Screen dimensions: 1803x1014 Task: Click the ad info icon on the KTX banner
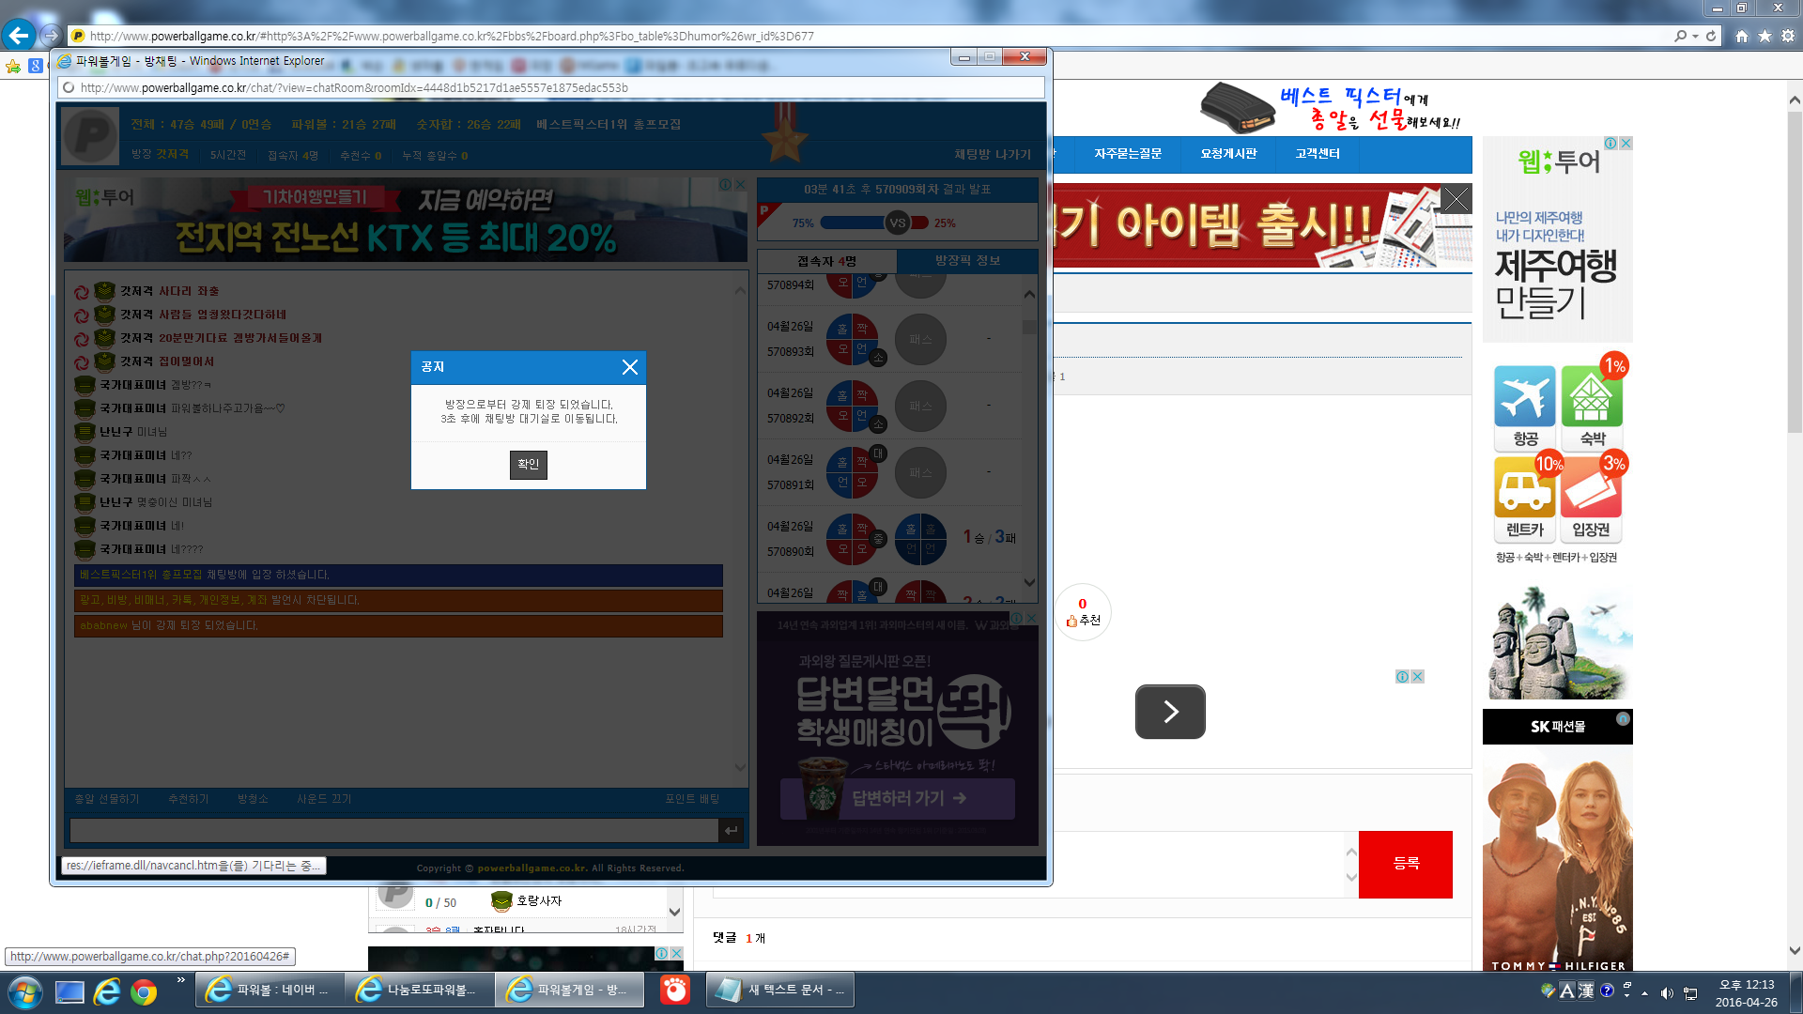tap(725, 185)
